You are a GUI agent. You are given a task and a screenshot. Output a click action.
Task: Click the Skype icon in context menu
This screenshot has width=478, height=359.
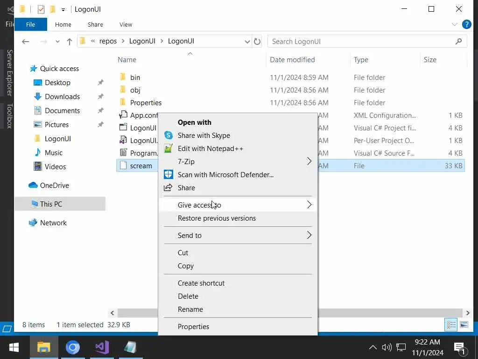[x=168, y=135]
